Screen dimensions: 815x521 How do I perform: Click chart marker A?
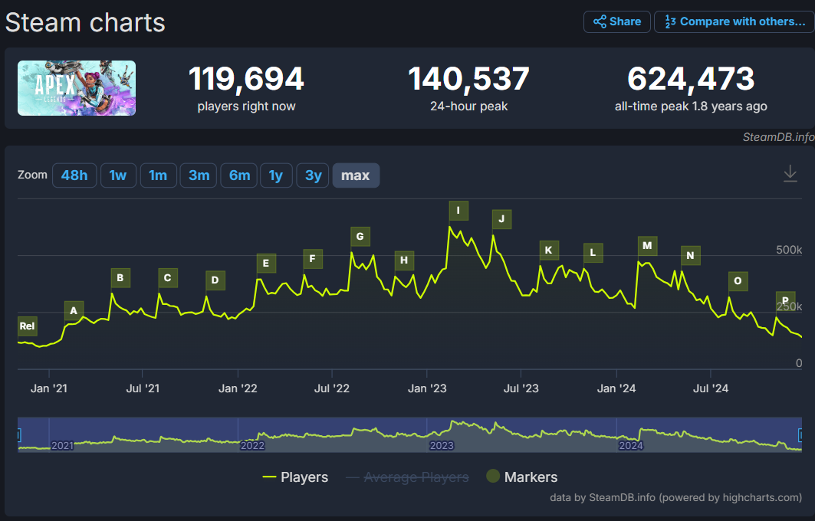pyautogui.click(x=74, y=310)
